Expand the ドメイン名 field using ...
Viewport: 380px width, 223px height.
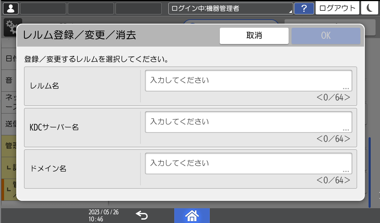pos(346,171)
